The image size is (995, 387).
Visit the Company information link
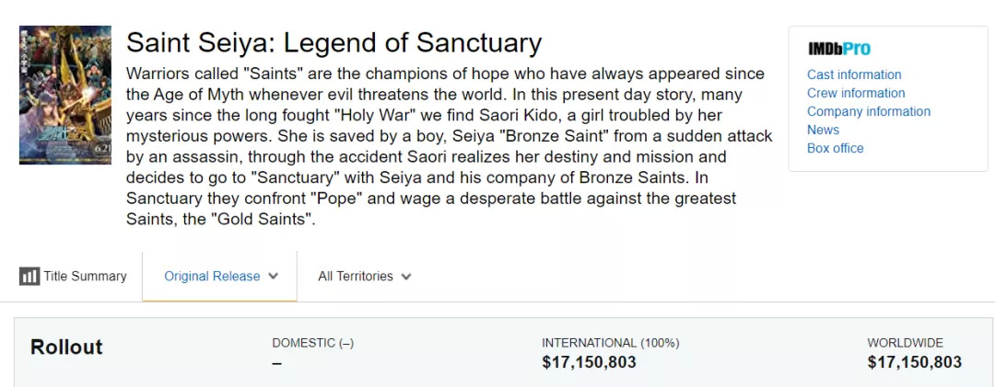point(869,111)
